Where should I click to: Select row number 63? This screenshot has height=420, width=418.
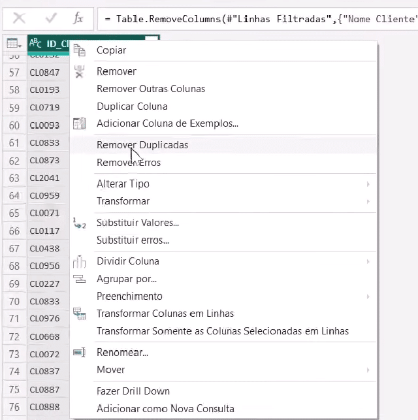[x=14, y=178]
